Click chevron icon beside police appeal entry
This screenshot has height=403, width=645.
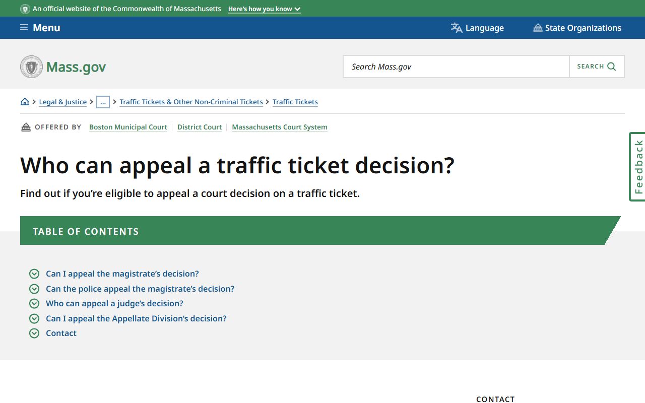pos(34,289)
